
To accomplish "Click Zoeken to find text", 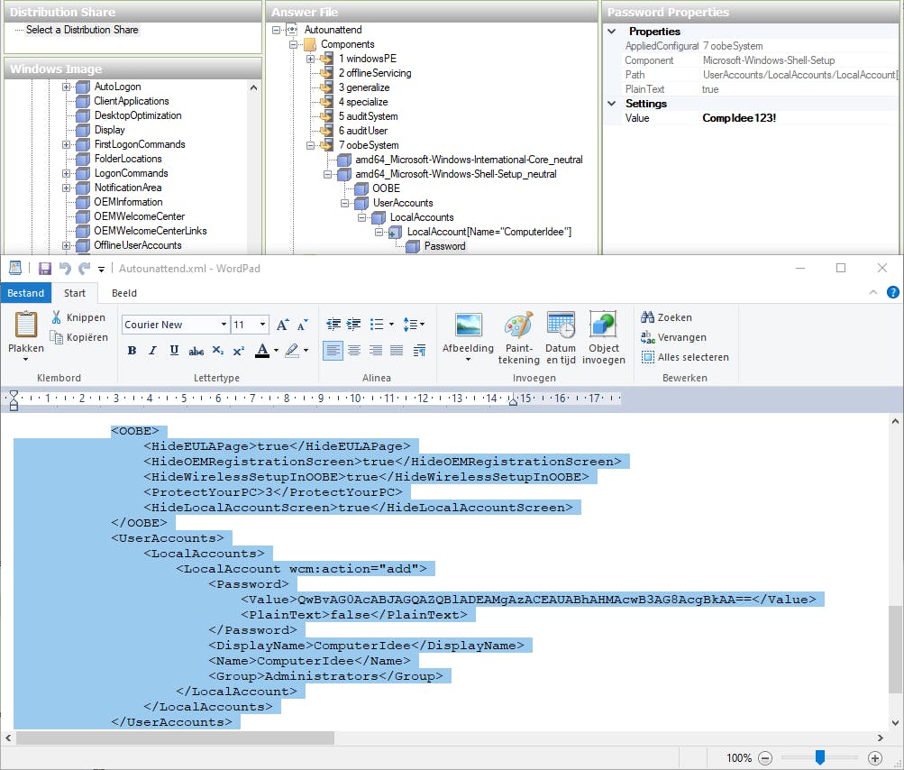I will pos(666,317).
